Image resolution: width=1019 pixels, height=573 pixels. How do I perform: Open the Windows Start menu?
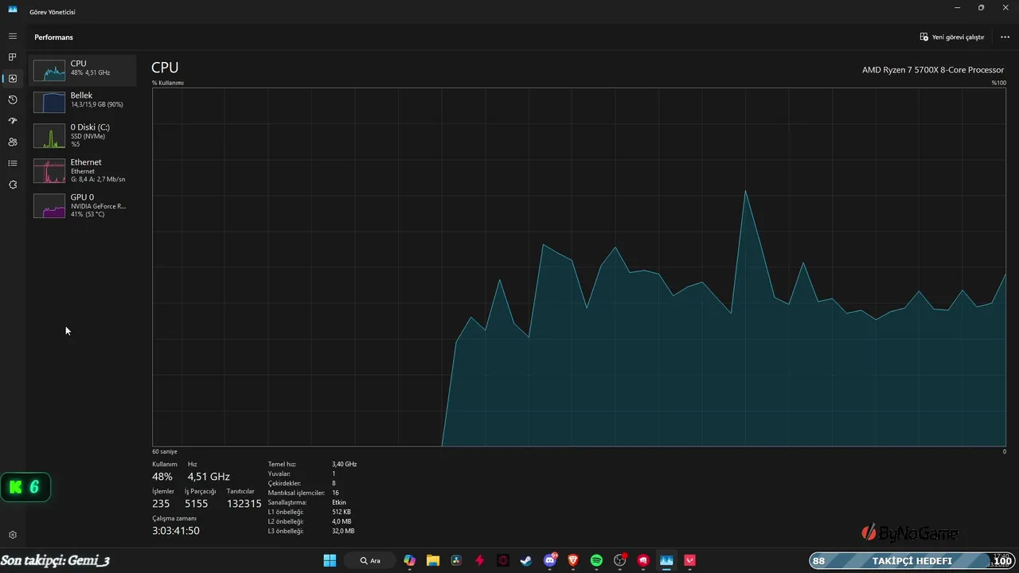click(330, 560)
